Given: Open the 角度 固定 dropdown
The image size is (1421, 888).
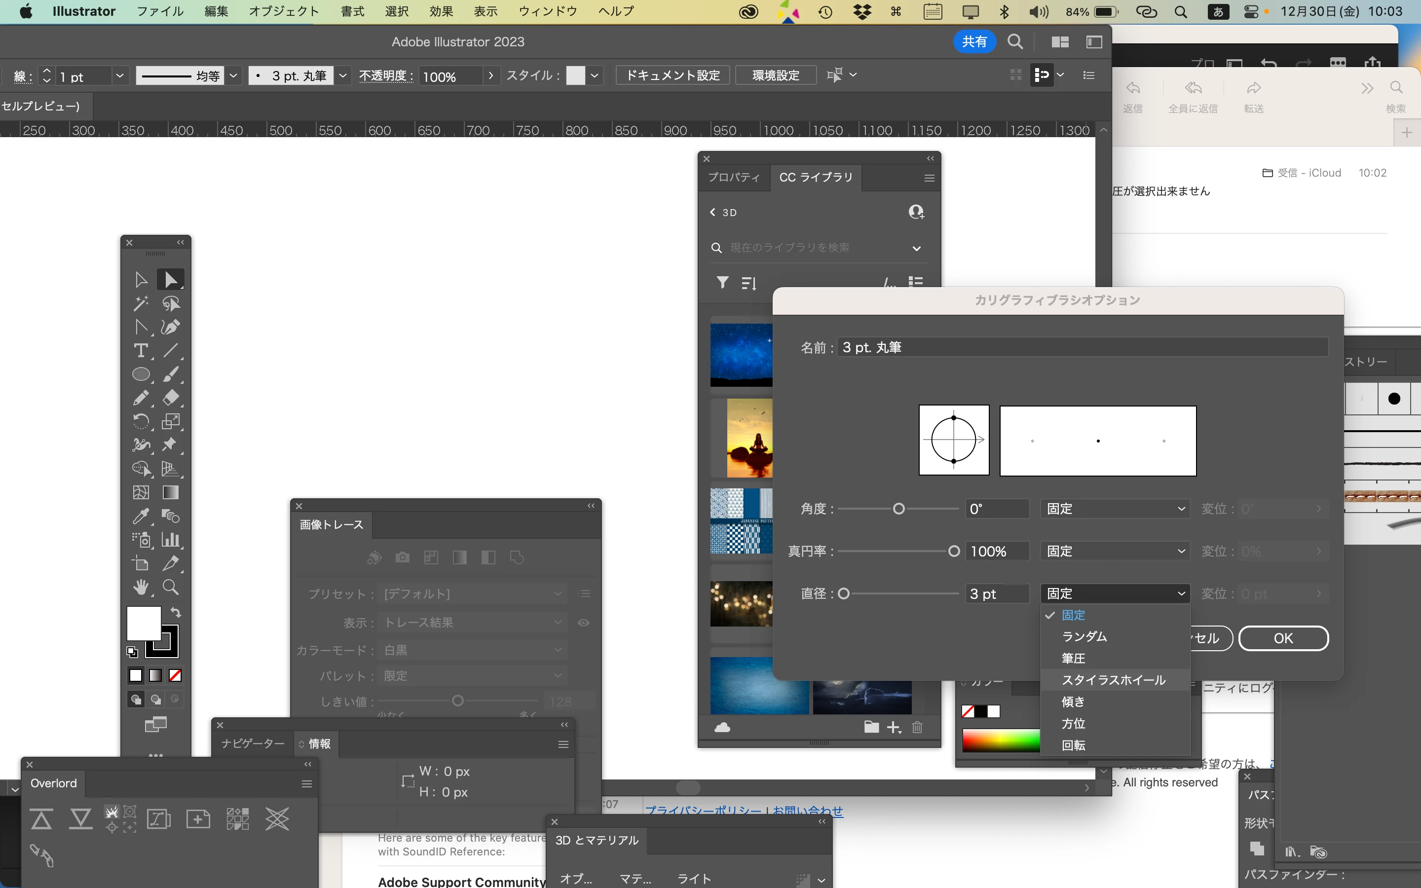Looking at the screenshot, I should click(x=1115, y=509).
